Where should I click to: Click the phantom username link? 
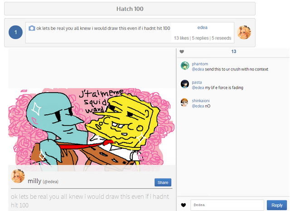[200, 64]
